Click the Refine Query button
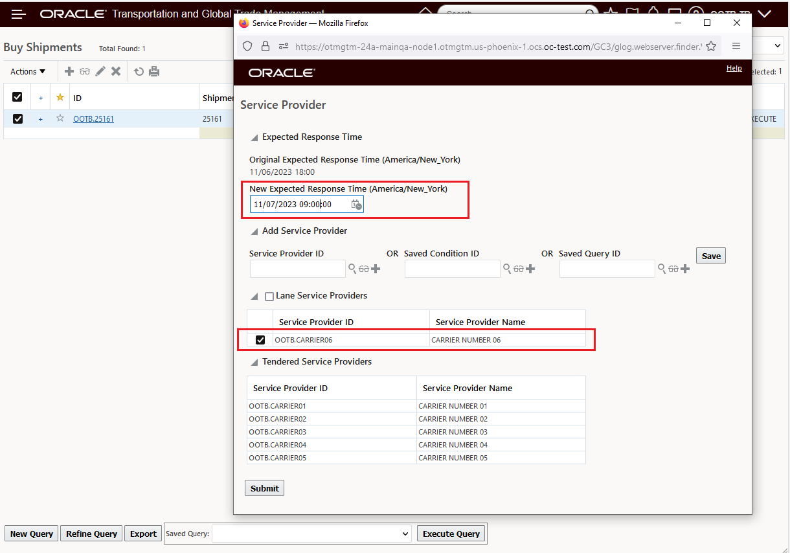Image resolution: width=790 pixels, height=553 pixels. pos(91,534)
